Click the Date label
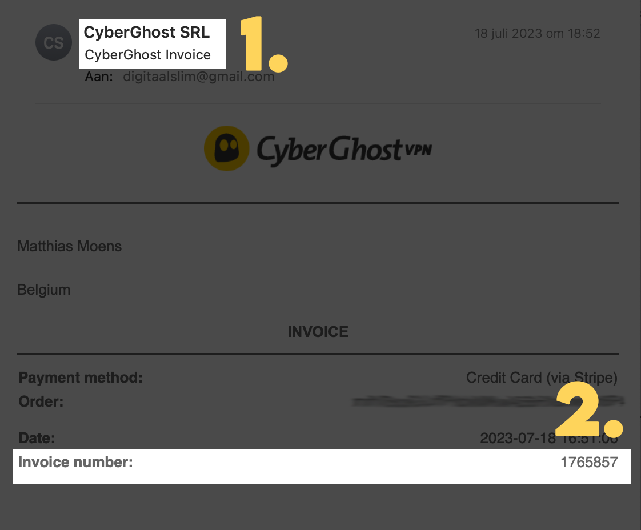 37,438
